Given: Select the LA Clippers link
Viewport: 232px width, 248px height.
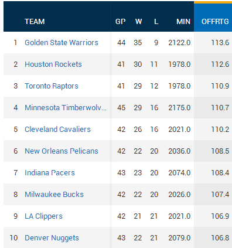Looking at the screenshot, I should pos(43,216).
